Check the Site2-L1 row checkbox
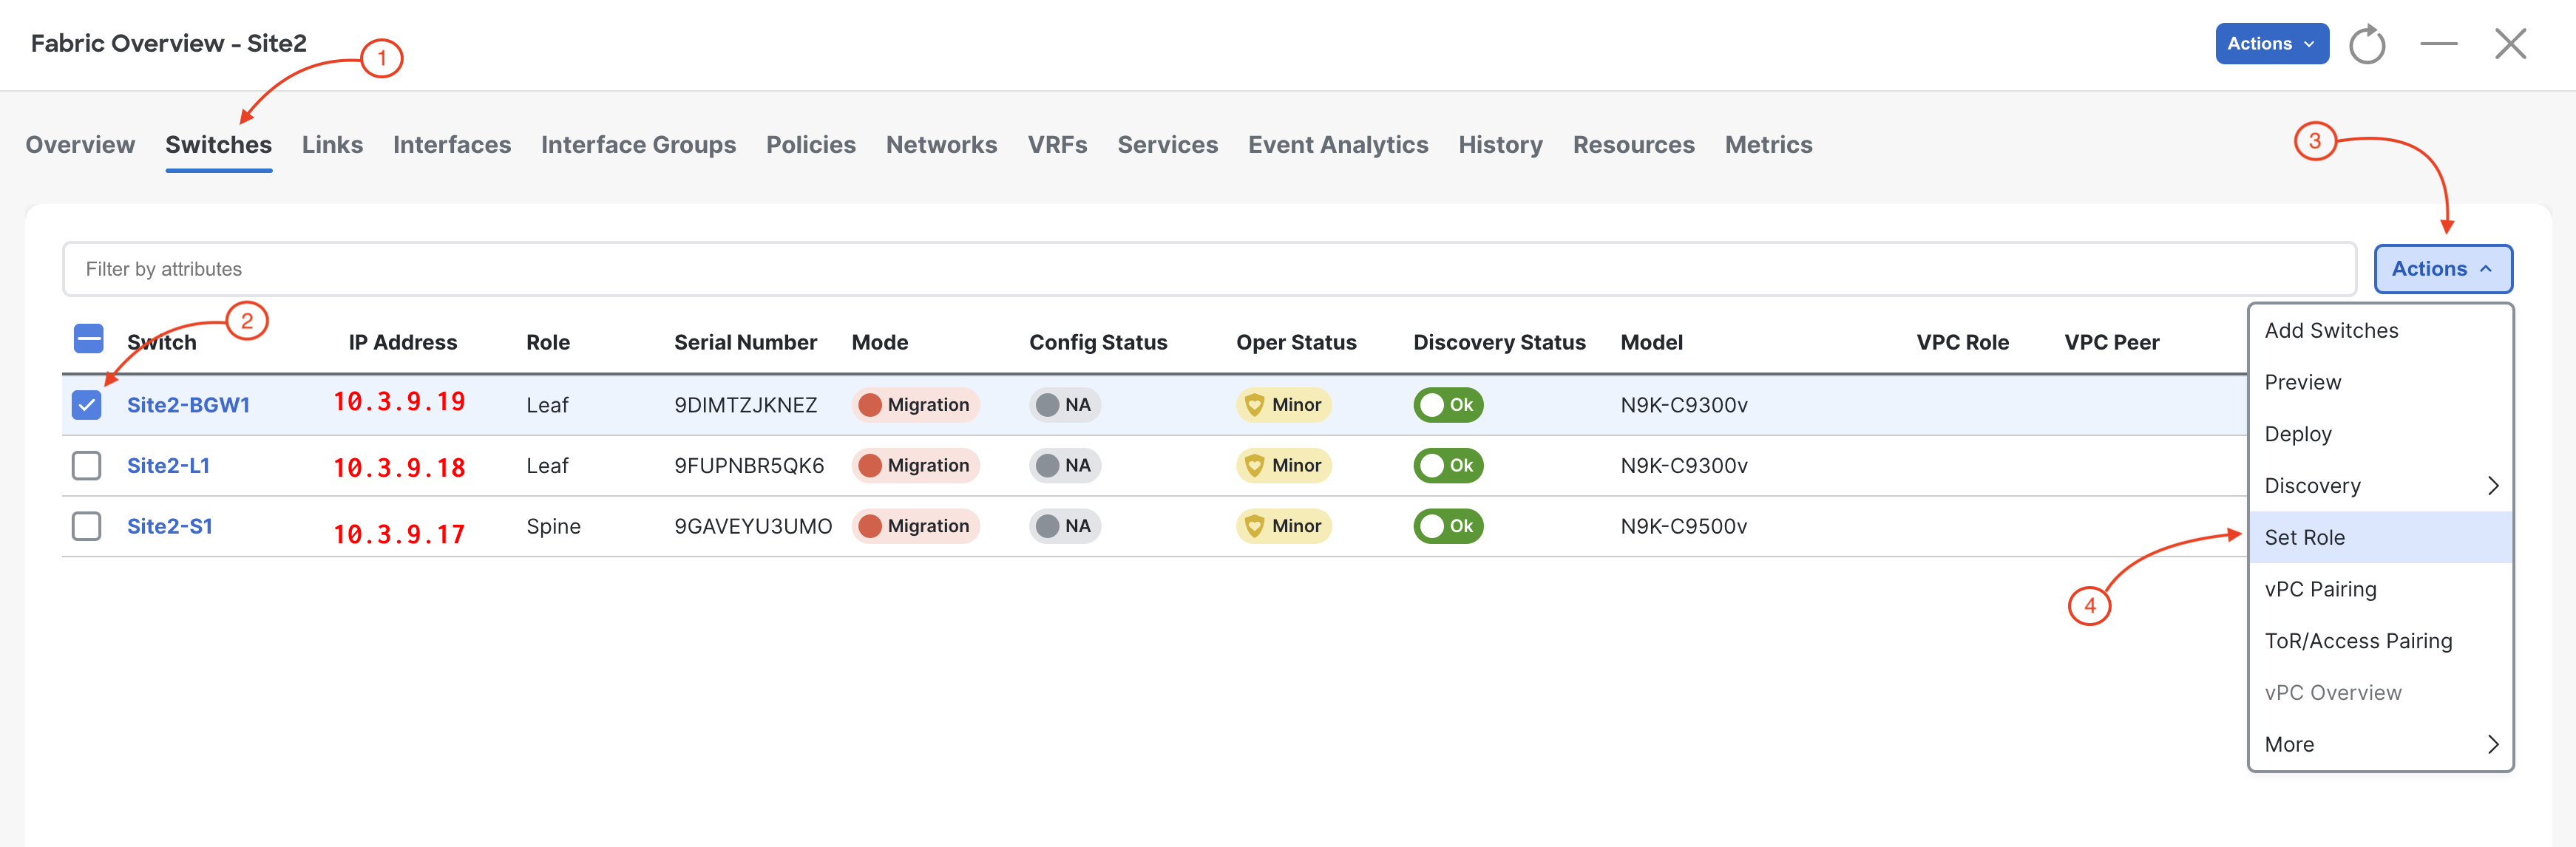 point(87,466)
